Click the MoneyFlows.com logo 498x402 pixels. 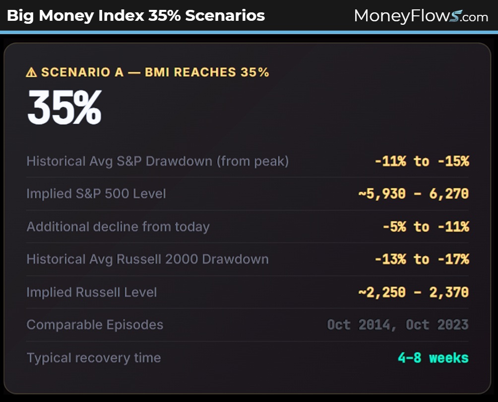[421, 16]
